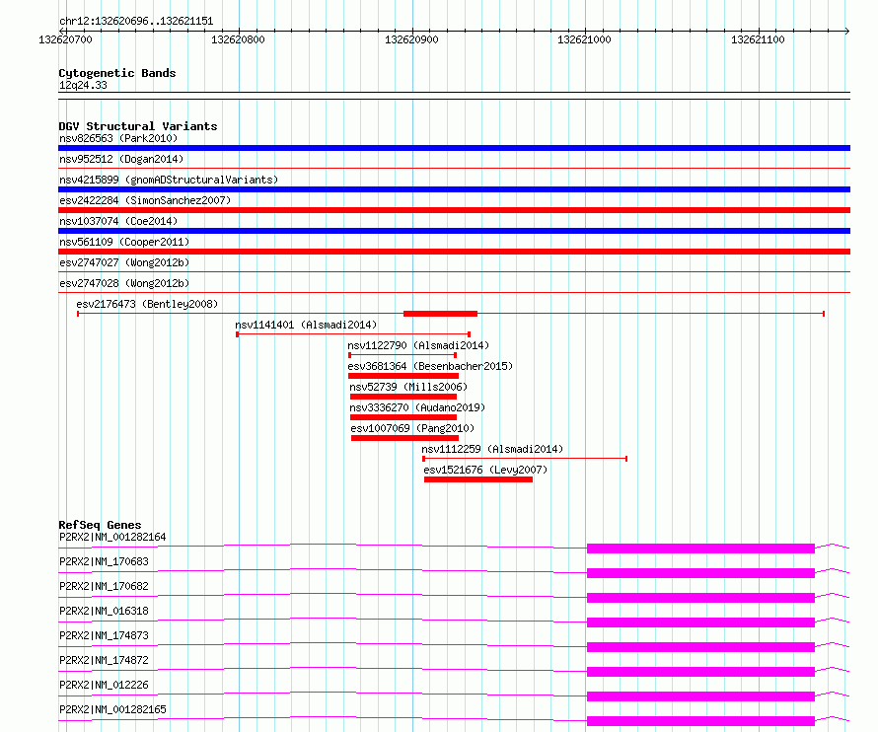Open transcript P2RX2|NM_012226 label
The image size is (878, 732).
(104, 685)
